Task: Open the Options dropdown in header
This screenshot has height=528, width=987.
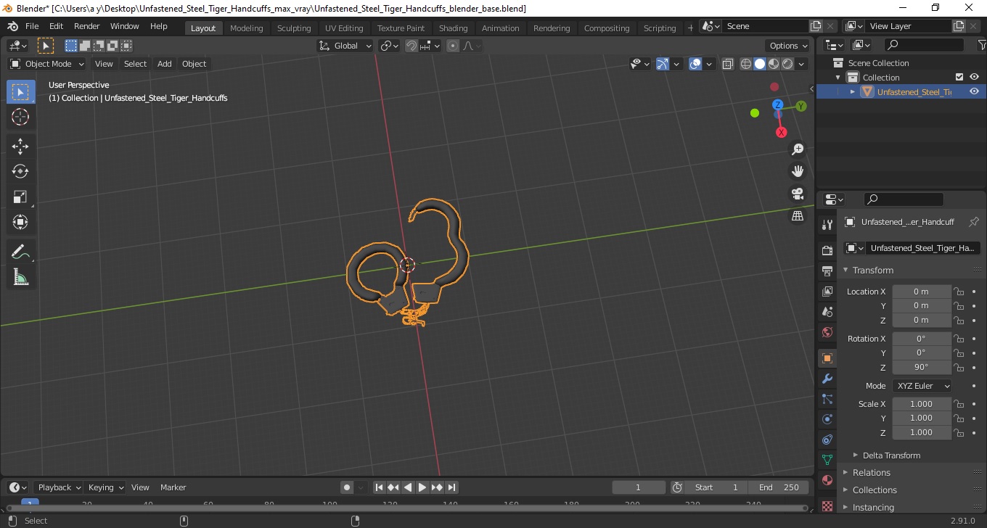Action: (789, 46)
